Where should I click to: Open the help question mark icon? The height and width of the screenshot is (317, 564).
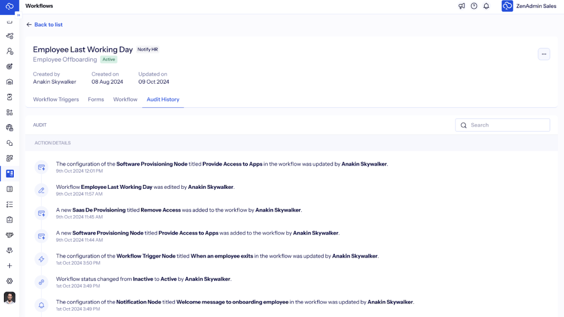pos(474,6)
